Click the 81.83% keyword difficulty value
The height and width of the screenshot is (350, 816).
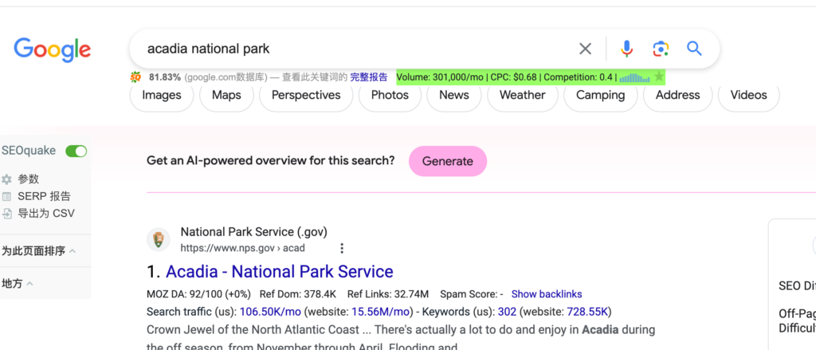tap(165, 77)
